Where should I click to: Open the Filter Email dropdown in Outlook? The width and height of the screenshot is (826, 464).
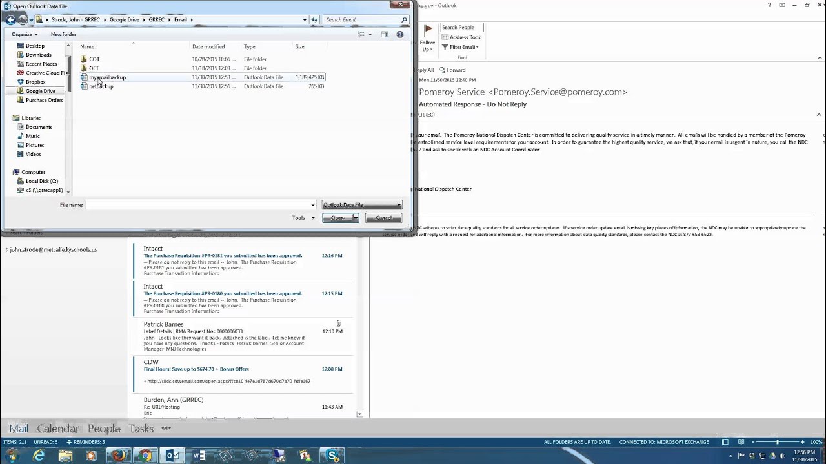(460, 47)
